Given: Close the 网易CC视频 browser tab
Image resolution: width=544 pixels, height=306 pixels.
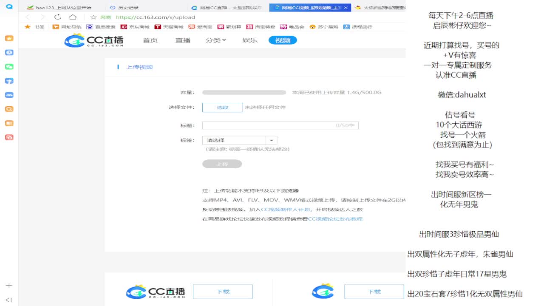Looking at the screenshot, I should (346, 8).
